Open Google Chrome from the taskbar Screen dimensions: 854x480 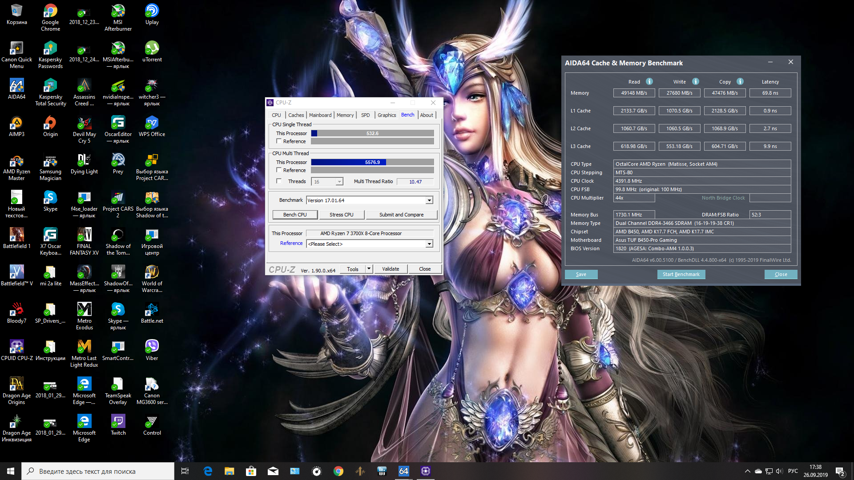pyautogui.click(x=338, y=471)
